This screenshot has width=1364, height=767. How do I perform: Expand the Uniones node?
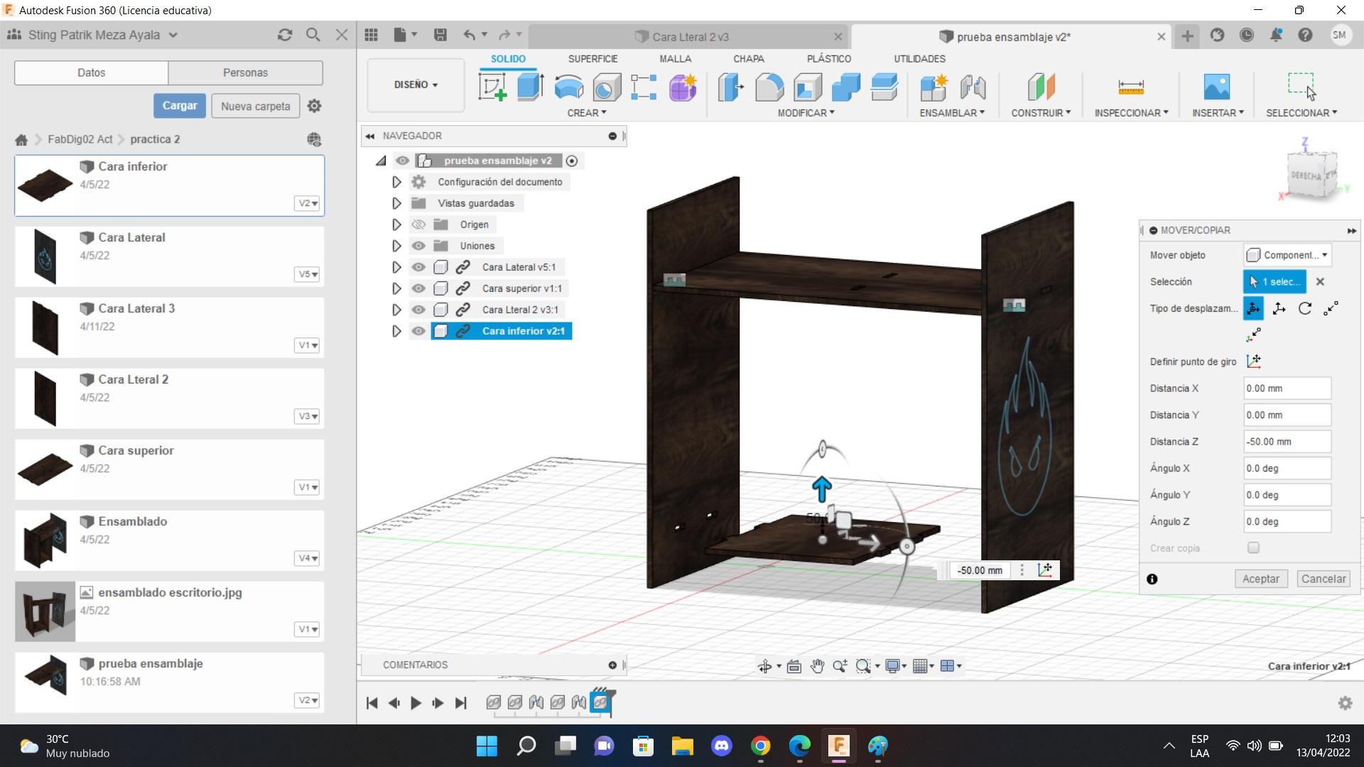[396, 246]
